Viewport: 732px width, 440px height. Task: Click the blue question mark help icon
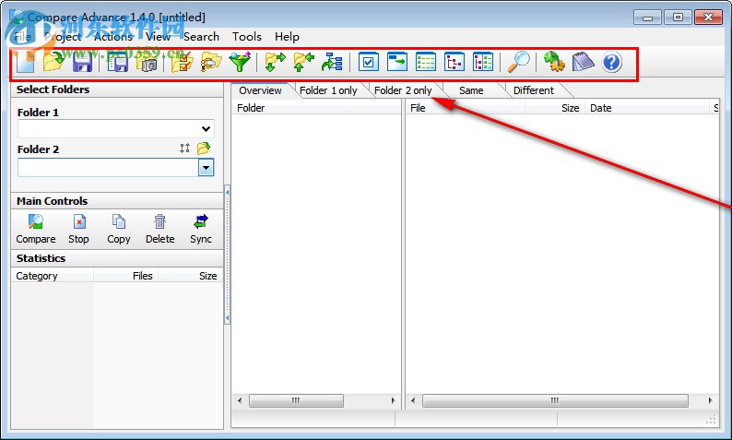pyautogui.click(x=611, y=62)
